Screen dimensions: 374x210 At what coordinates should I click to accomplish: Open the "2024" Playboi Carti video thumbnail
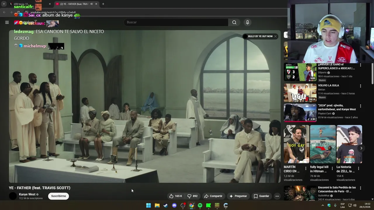point(300,113)
